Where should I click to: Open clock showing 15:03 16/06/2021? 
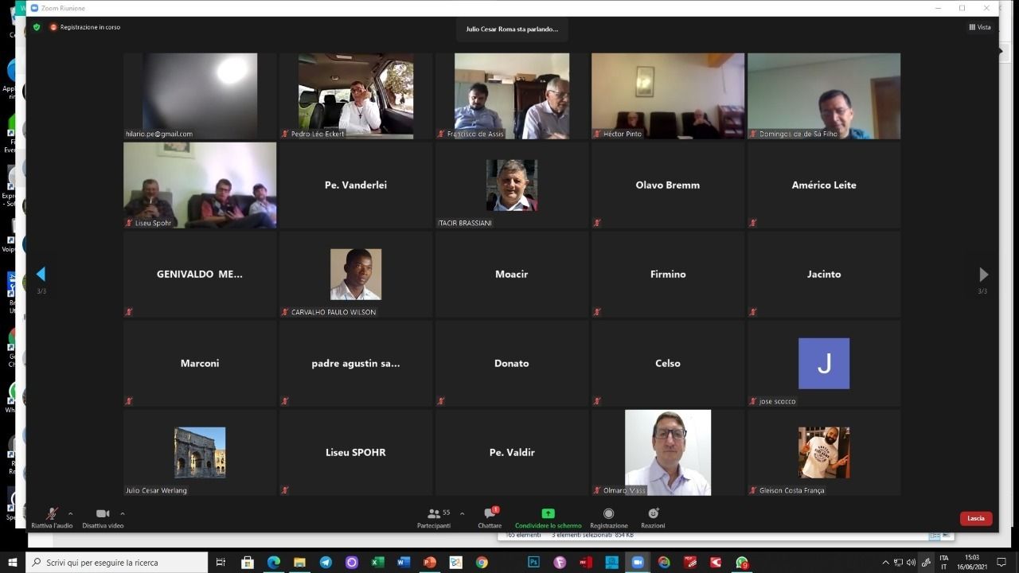pyautogui.click(x=972, y=563)
